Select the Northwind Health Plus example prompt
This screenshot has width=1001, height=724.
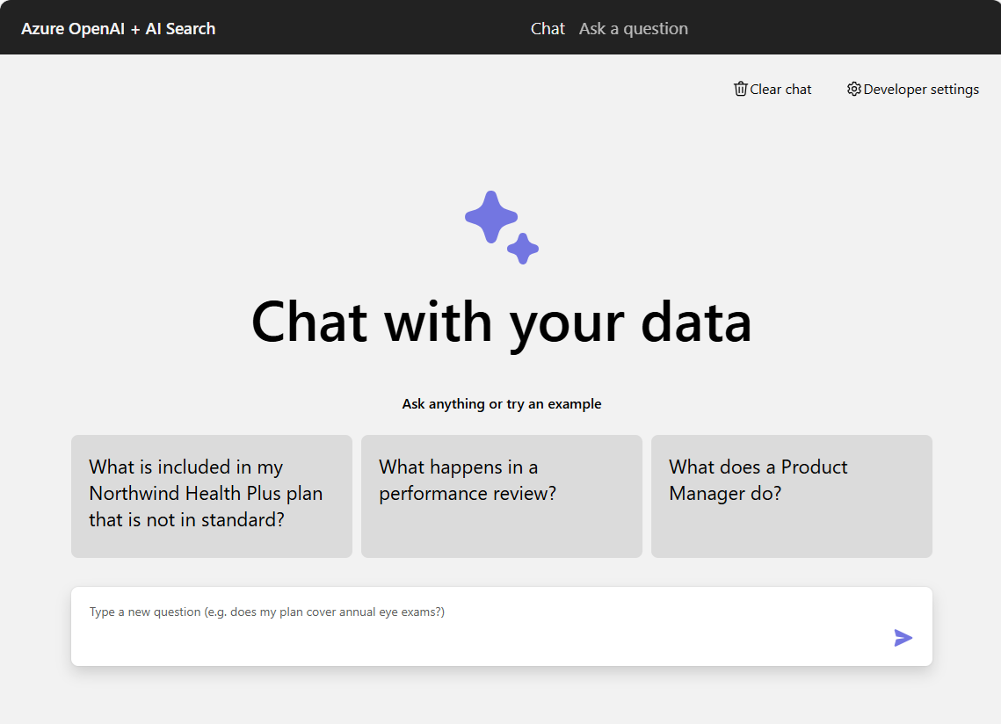(211, 494)
